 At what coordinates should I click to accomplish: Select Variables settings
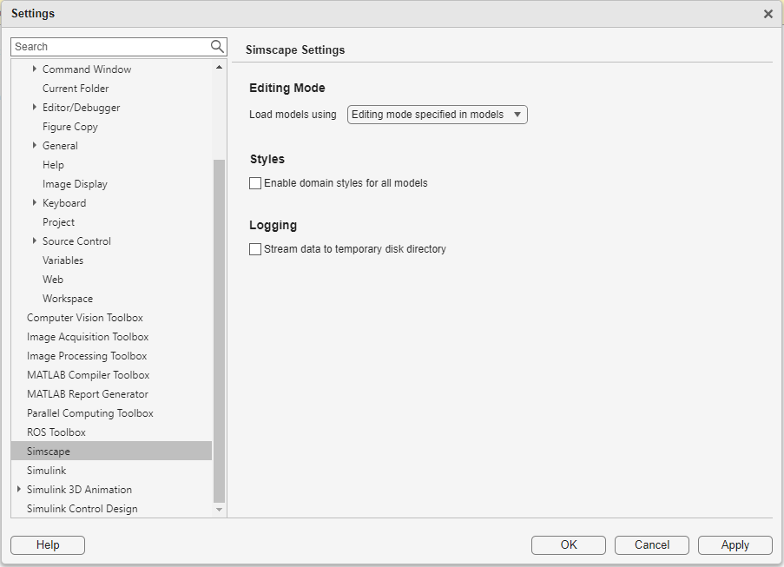click(63, 260)
